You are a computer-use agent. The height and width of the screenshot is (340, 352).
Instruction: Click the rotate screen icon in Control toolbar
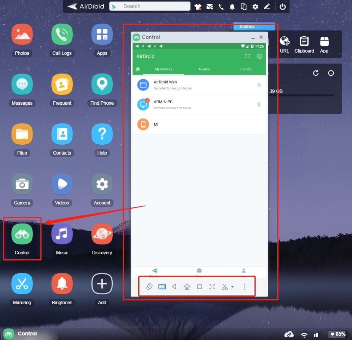pyautogui.click(x=149, y=287)
